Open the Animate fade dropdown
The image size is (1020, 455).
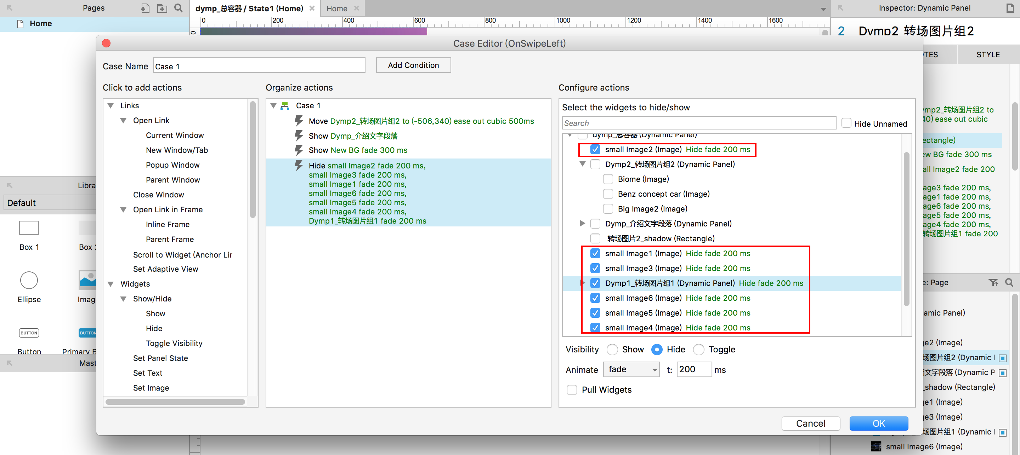tap(631, 369)
